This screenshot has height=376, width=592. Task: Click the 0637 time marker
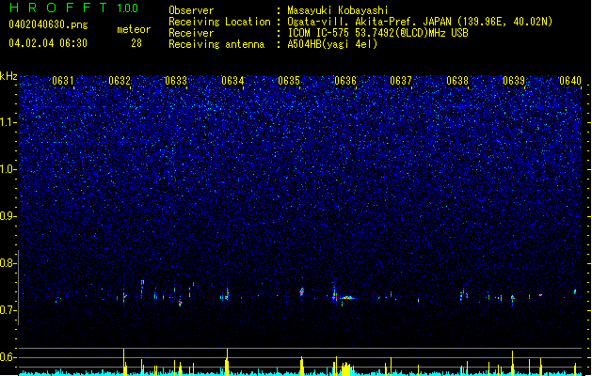401,81
